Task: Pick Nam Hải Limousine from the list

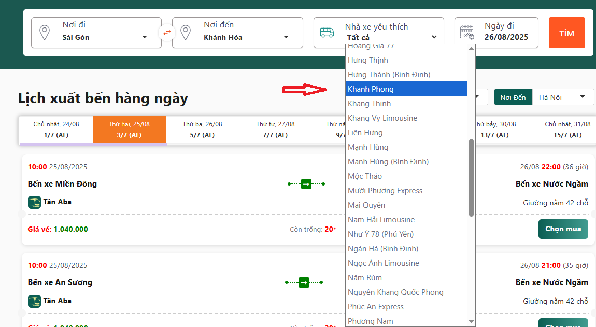Action: click(381, 220)
